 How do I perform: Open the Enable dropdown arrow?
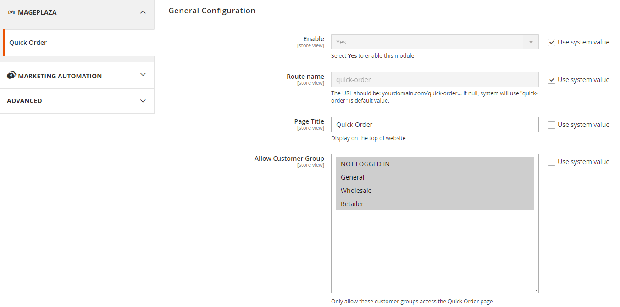click(x=531, y=42)
